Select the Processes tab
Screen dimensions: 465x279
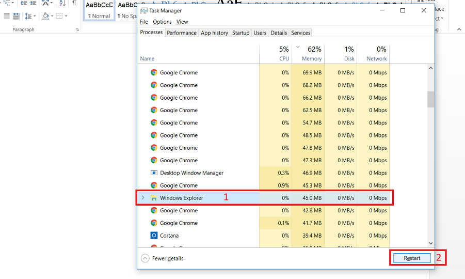click(151, 33)
